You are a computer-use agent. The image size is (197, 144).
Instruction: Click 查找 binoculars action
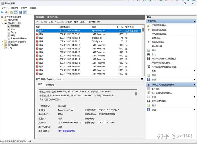(154, 54)
